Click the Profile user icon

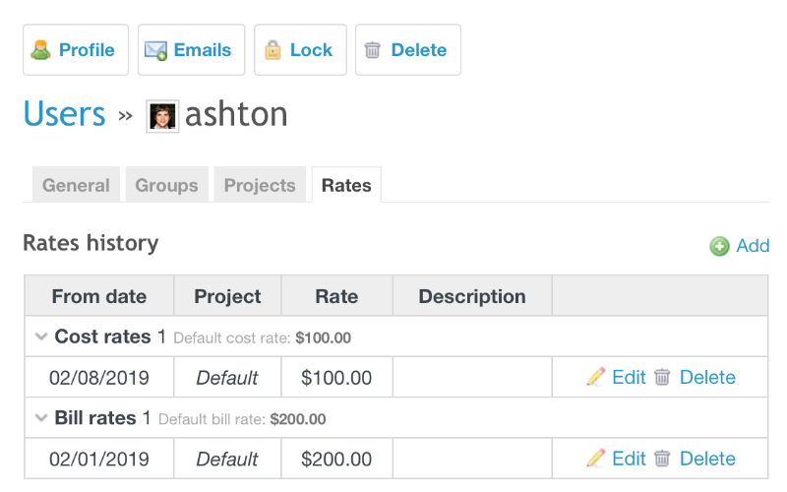coord(40,50)
